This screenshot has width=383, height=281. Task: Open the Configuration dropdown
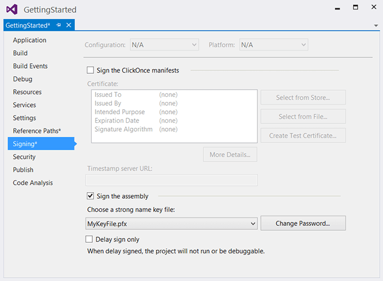click(x=164, y=44)
